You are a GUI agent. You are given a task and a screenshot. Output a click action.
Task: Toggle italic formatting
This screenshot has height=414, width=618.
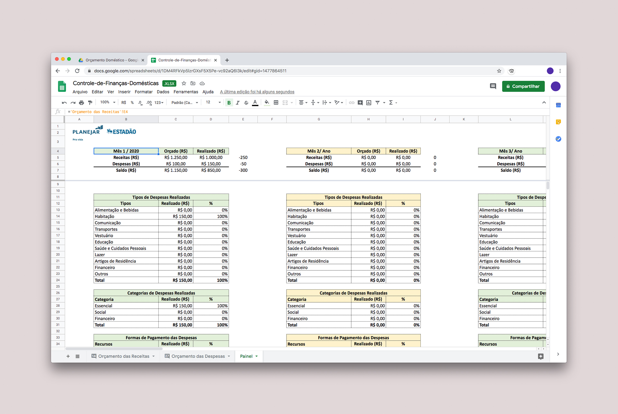pyautogui.click(x=238, y=103)
